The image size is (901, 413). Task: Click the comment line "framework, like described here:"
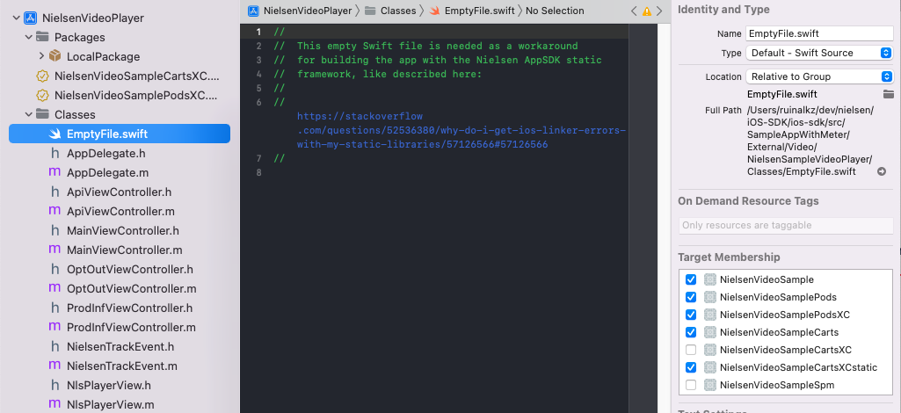tap(389, 74)
